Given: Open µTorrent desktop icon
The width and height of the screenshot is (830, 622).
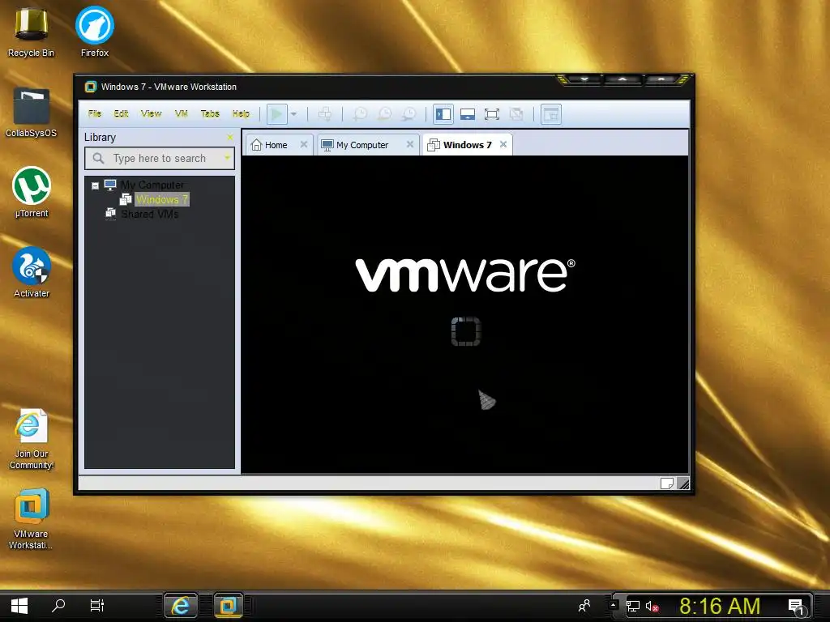Looking at the screenshot, I should point(32,193).
